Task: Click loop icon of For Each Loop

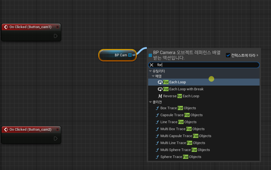Action: tap(160, 82)
